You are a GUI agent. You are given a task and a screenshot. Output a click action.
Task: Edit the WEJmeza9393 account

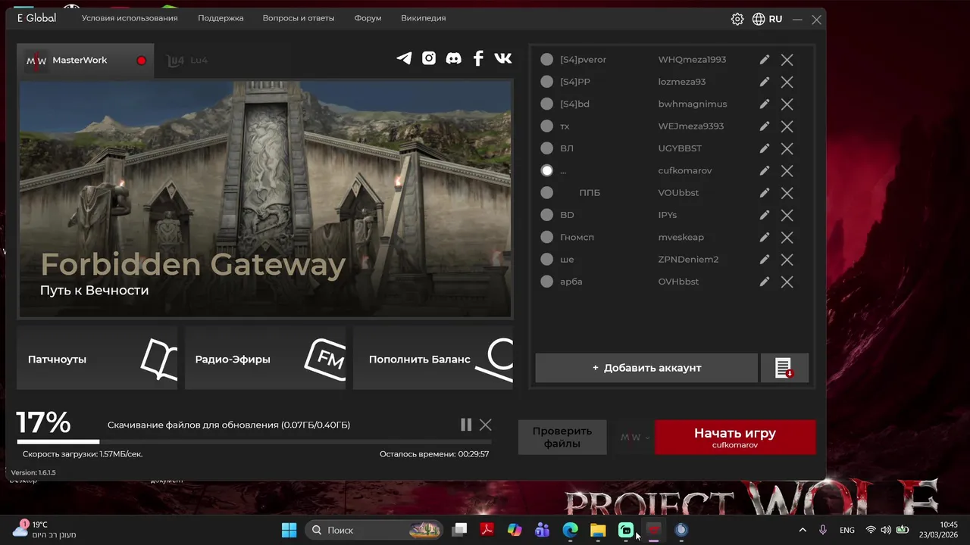point(765,126)
